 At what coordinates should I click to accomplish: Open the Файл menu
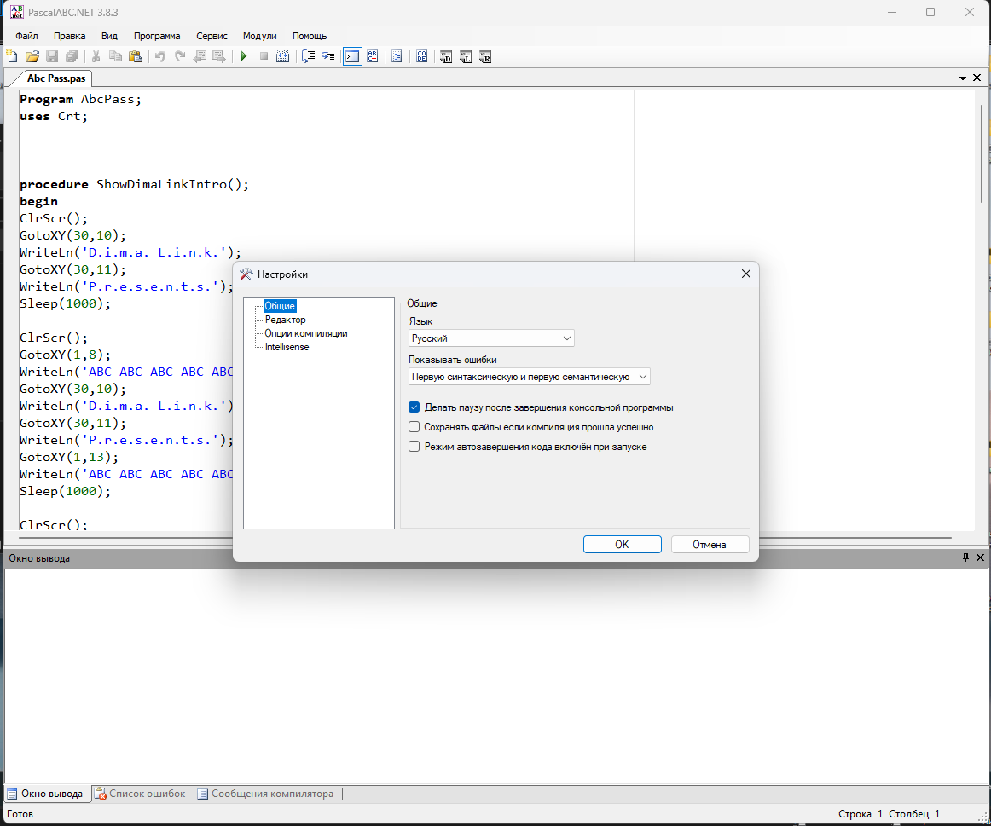26,36
